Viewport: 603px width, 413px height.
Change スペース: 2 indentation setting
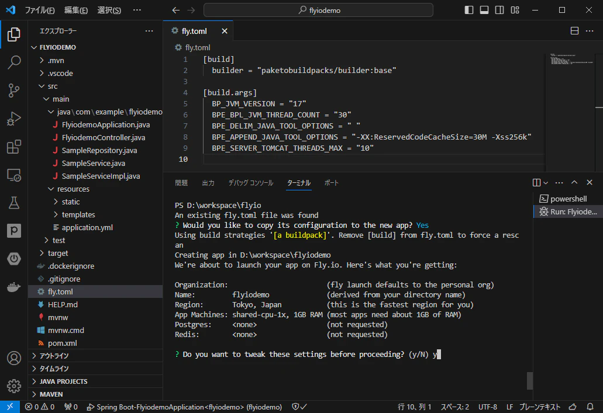pyautogui.click(x=454, y=407)
